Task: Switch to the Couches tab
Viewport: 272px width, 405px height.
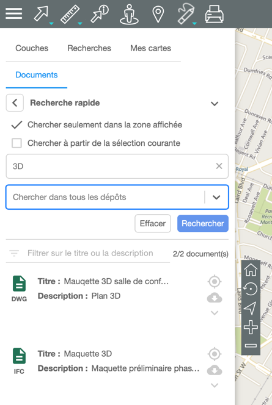Action: point(32,48)
